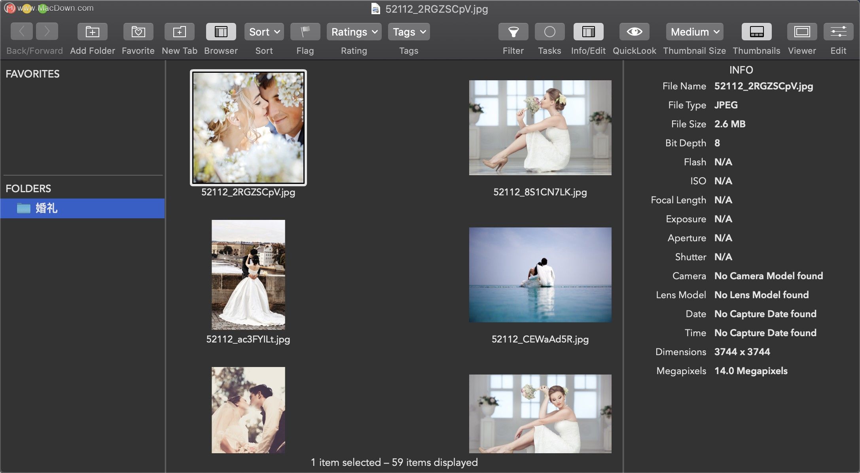Viewport: 860px width, 473px height.
Task: Click the document icon in the window title
Action: [376, 9]
